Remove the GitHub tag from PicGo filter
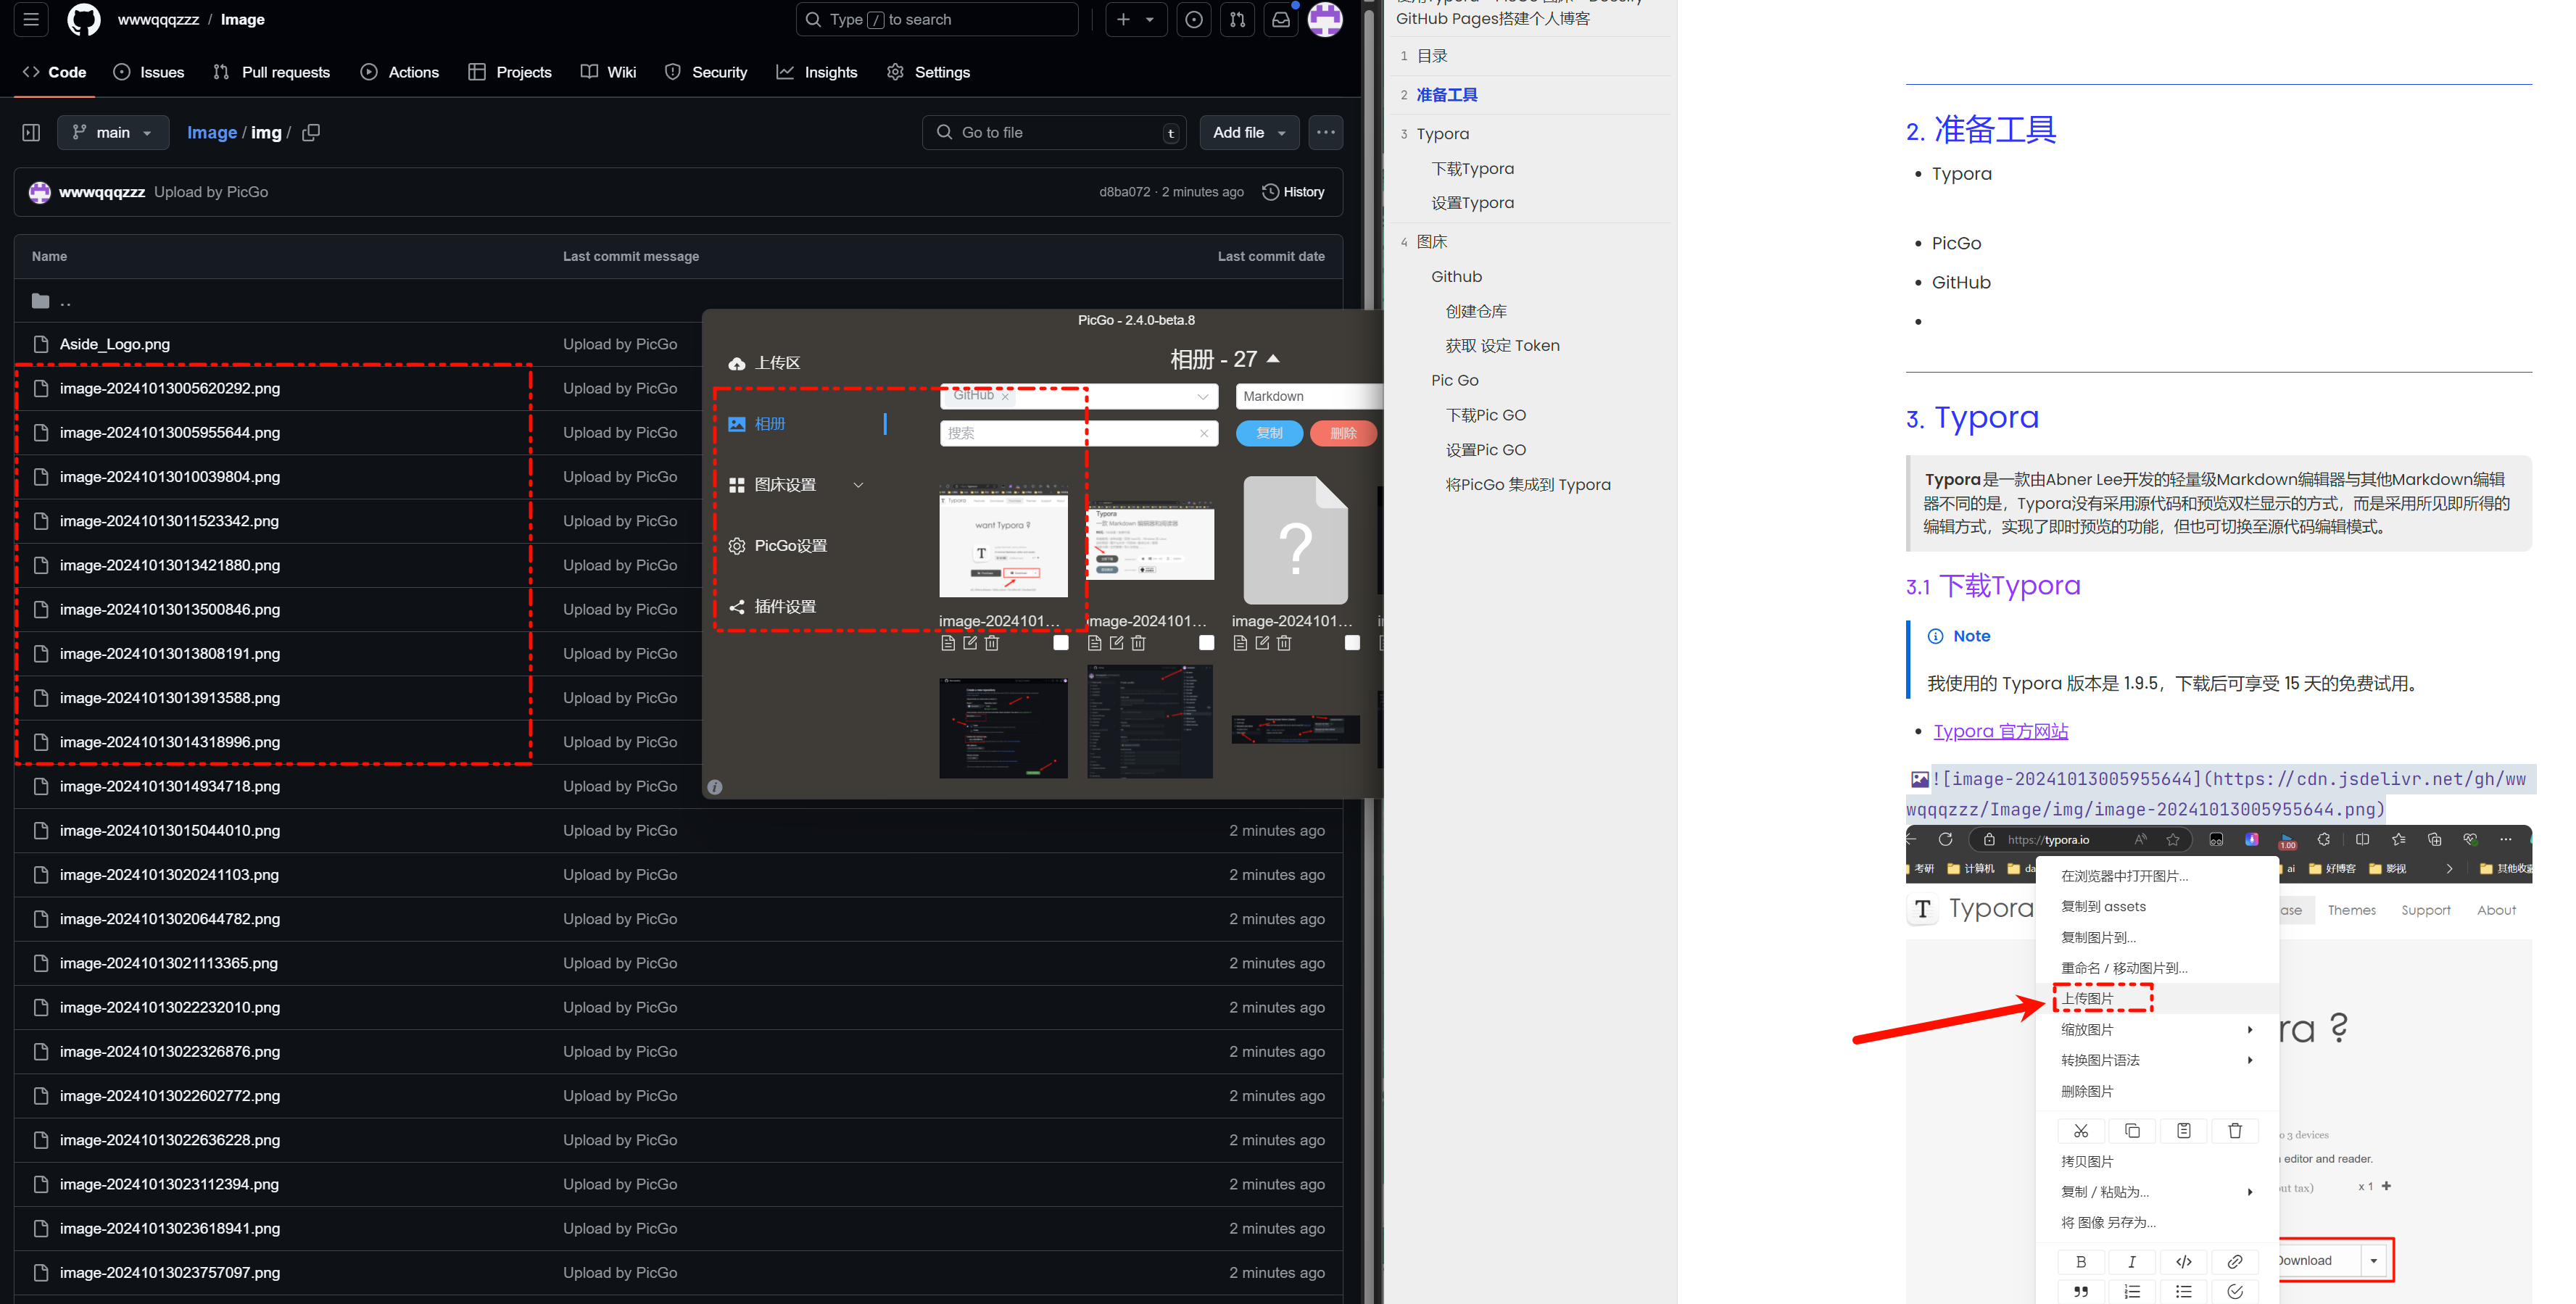The image size is (2576, 1304). [x=1005, y=397]
